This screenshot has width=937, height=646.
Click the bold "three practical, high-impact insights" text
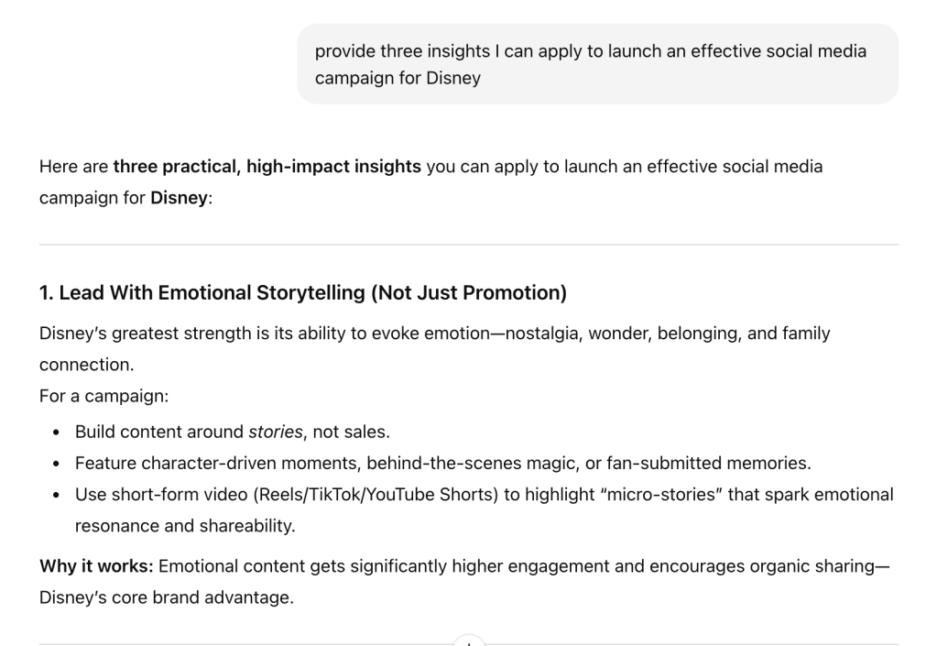click(267, 167)
